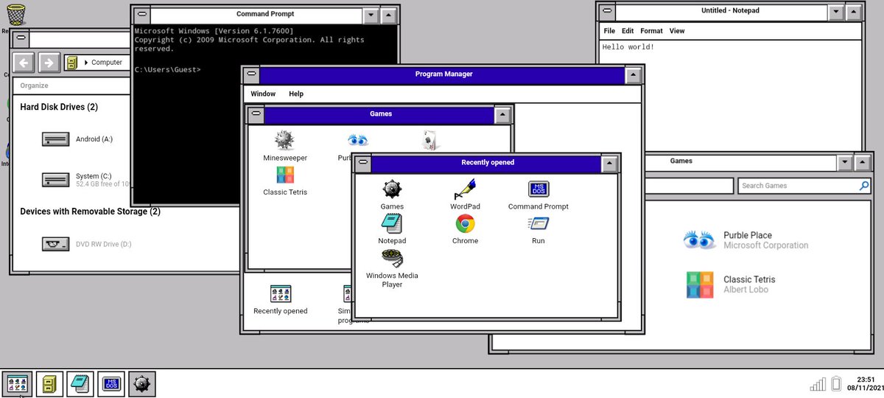Open Program Manager control menu box

point(252,74)
